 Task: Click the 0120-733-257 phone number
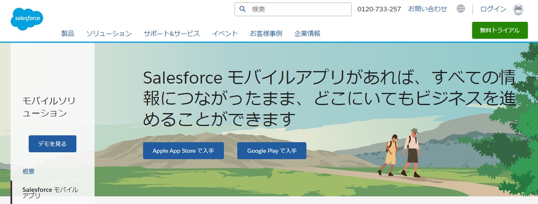[379, 9]
